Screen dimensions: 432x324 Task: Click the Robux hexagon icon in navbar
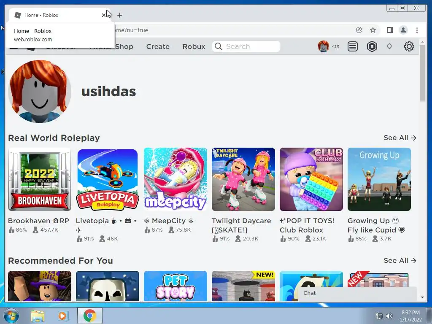point(372,46)
